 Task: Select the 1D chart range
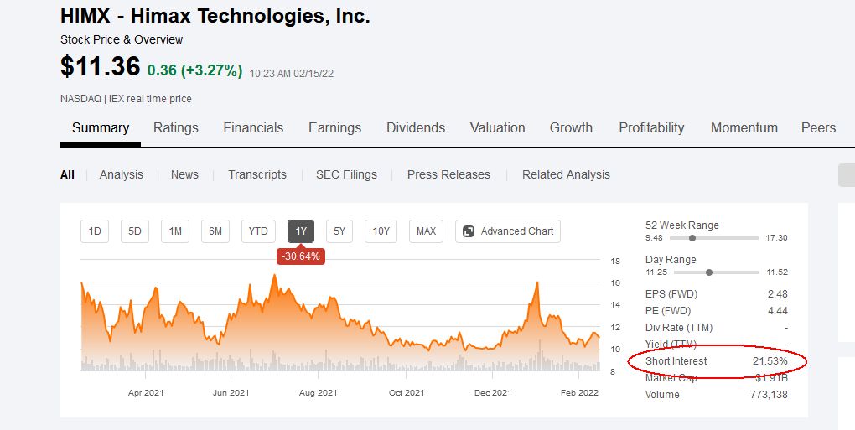[x=95, y=231]
